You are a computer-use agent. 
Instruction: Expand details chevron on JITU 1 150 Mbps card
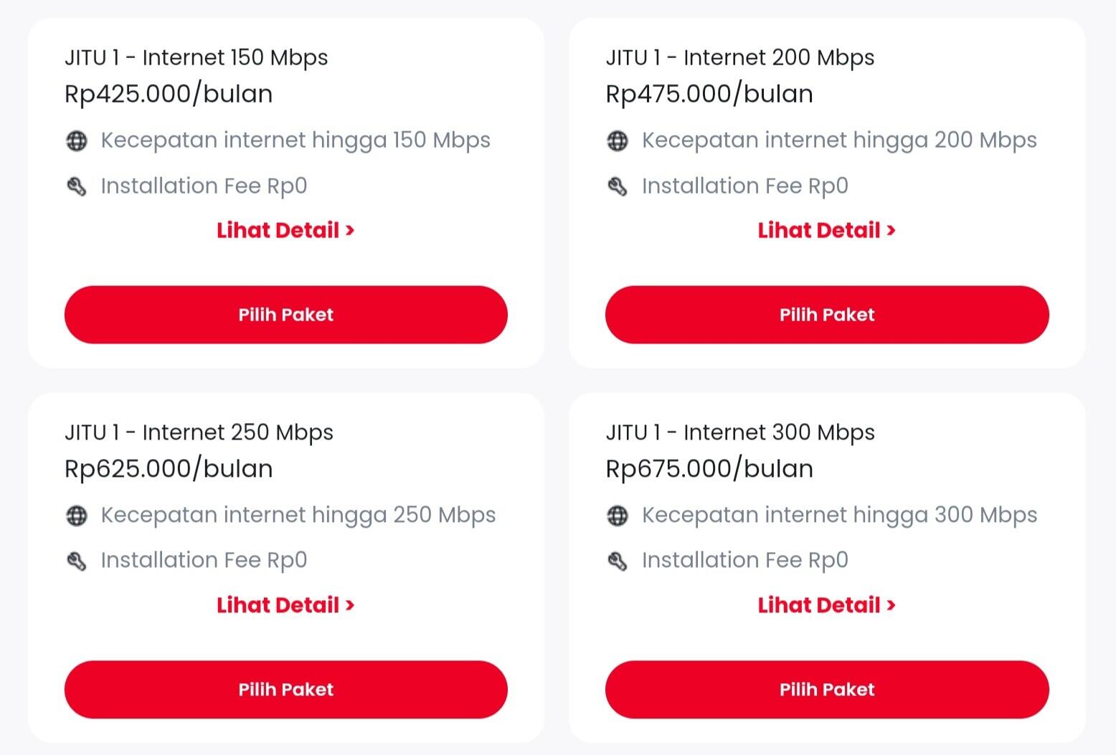click(351, 230)
